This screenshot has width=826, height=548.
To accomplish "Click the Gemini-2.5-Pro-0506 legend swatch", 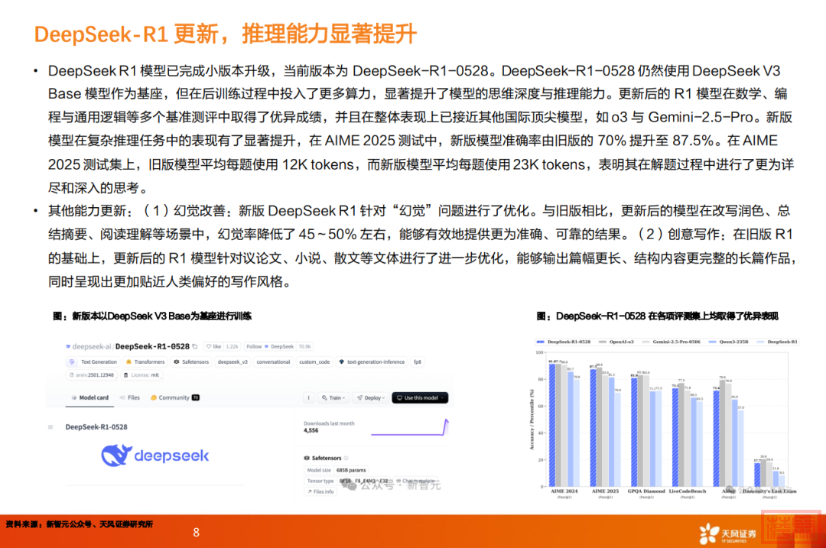I will [646, 342].
